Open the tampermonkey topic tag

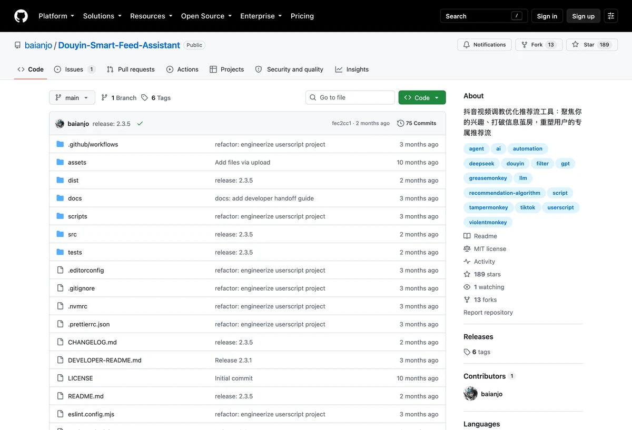(488, 207)
